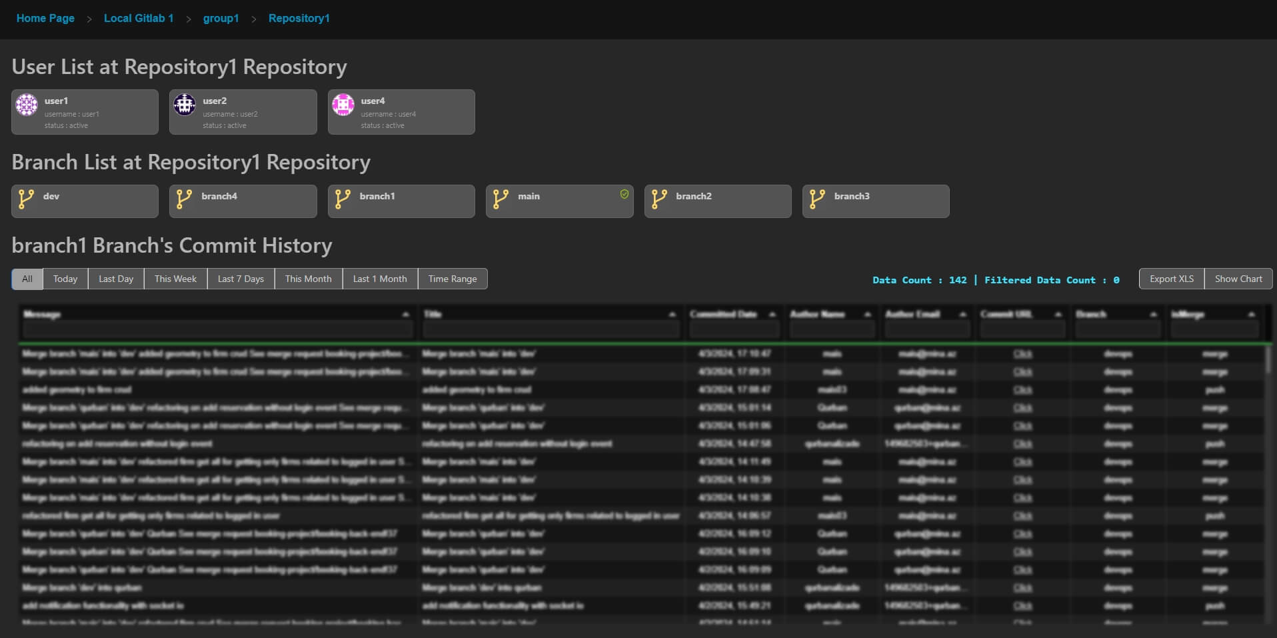Click the chevron after Home Page breadcrumb
Image resolution: width=1277 pixels, height=638 pixels.
[x=89, y=19]
